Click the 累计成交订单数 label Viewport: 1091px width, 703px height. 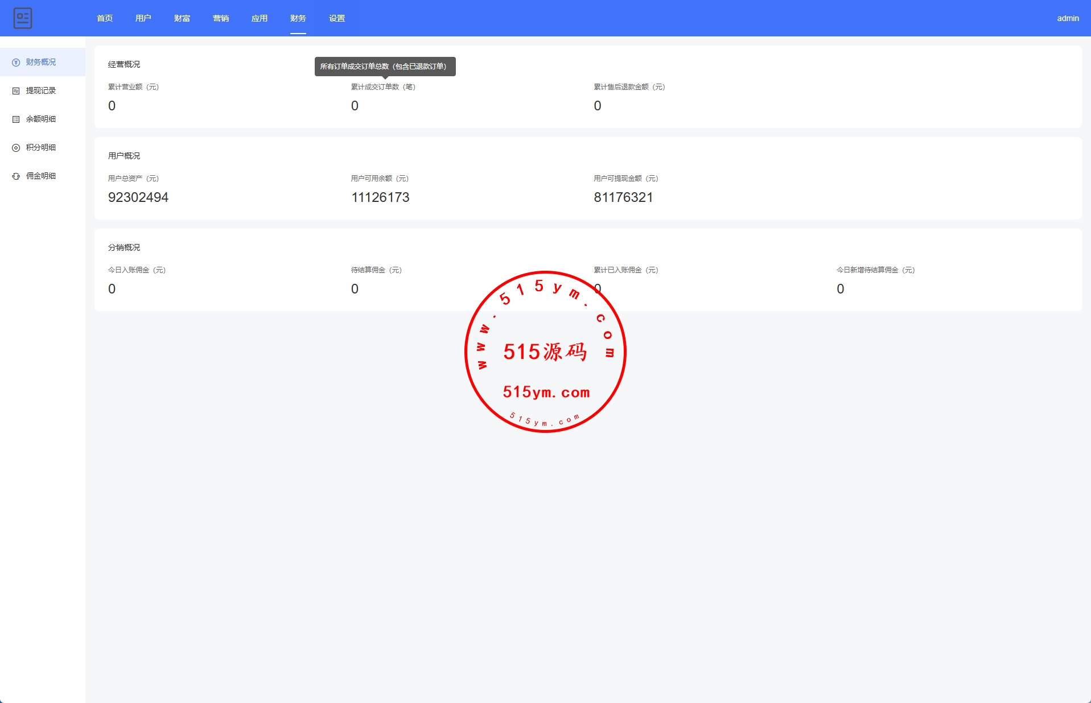[x=383, y=87]
